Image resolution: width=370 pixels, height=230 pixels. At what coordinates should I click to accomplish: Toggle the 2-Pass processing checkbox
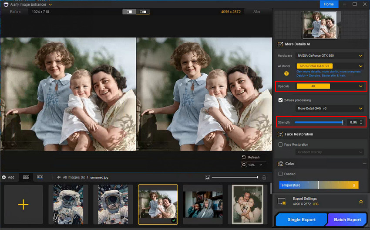pyautogui.click(x=280, y=100)
